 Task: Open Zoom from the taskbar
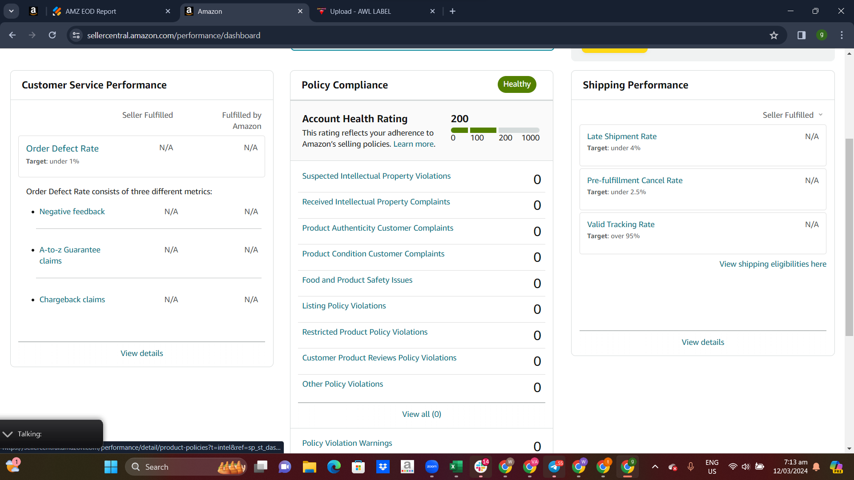coord(431,467)
